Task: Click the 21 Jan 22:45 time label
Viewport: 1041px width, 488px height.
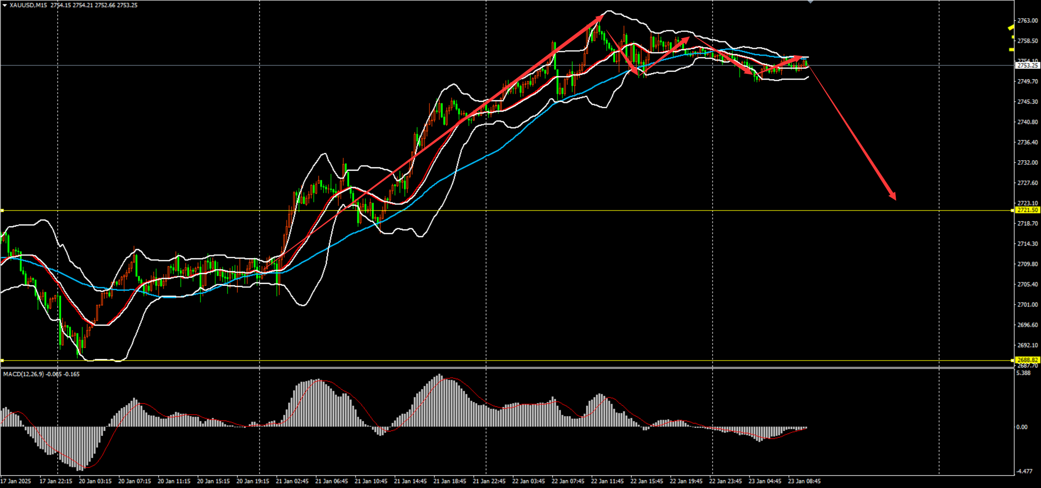Action: pyautogui.click(x=489, y=481)
